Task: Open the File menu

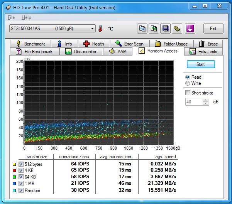Action: pos(11,17)
